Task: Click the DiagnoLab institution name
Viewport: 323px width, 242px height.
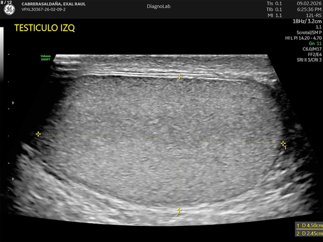Action: [159, 6]
